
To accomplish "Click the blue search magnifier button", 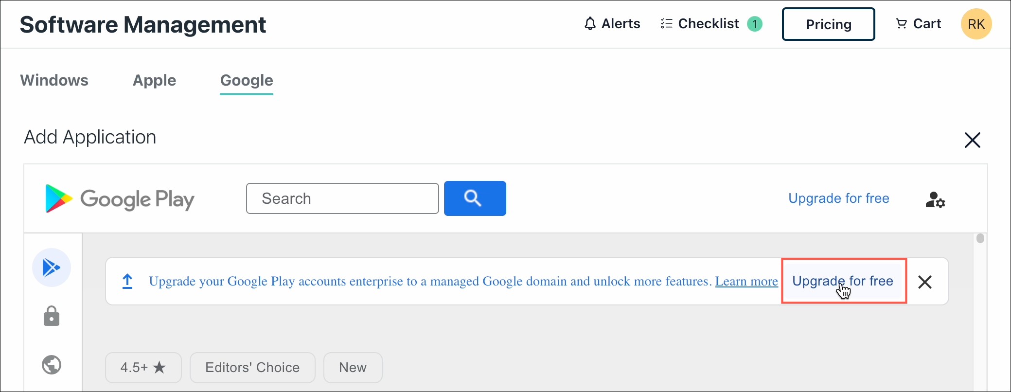I will 474,198.
